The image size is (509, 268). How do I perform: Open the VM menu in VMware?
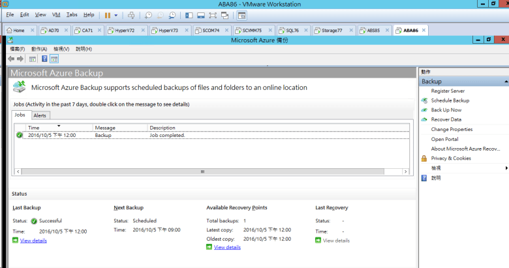pyautogui.click(x=55, y=14)
